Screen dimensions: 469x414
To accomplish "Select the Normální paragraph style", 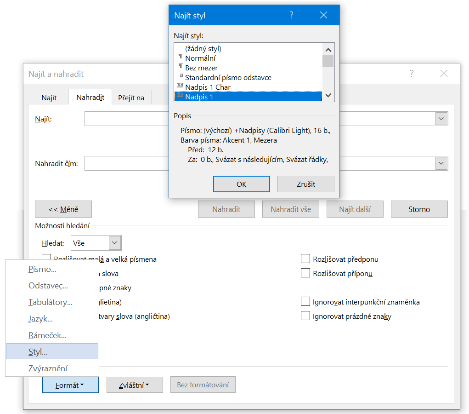I will 200,58.
